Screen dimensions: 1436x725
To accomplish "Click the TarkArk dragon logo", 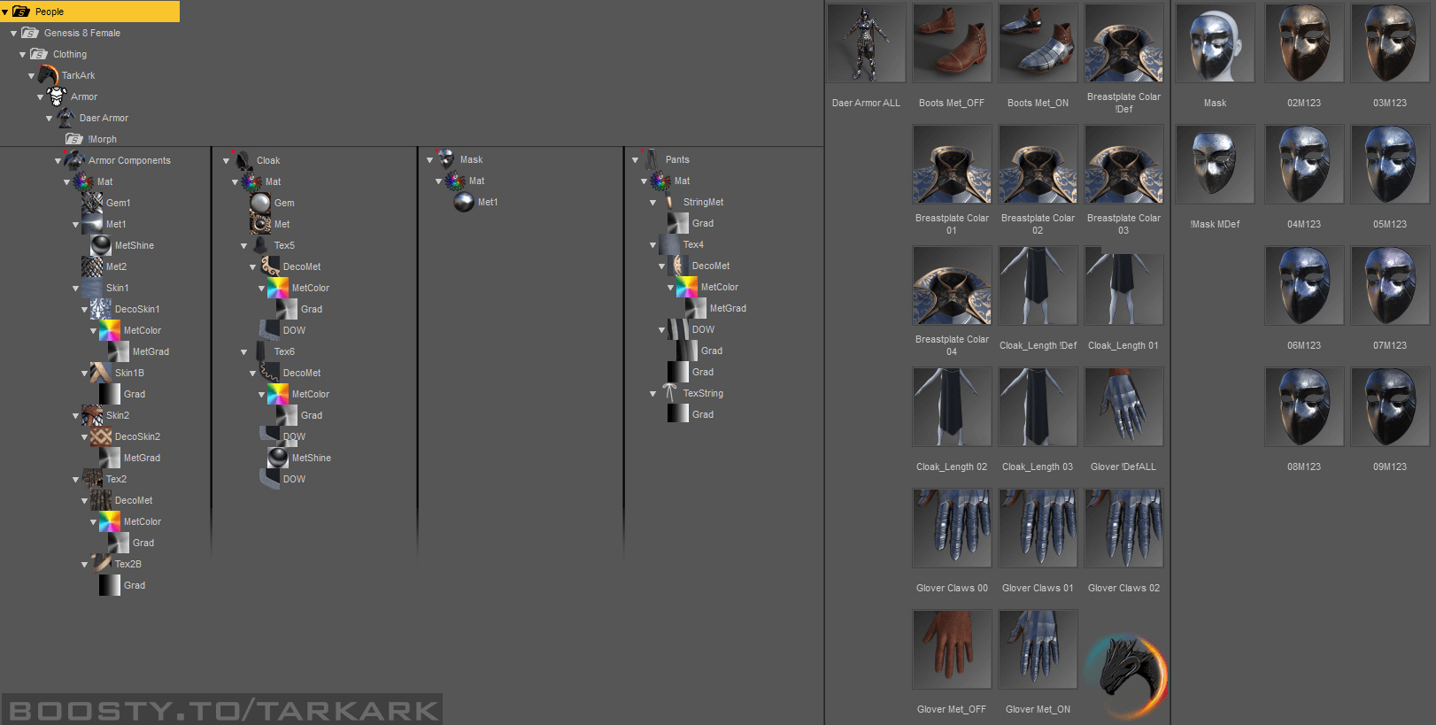I will (1124, 676).
